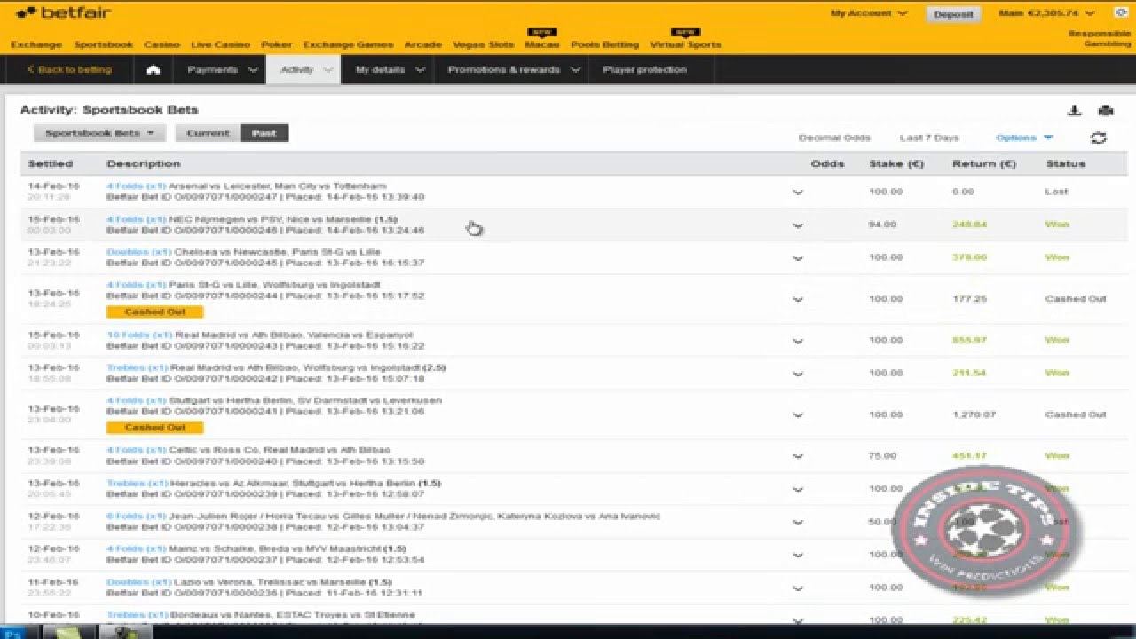The height and width of the screenshot is (639, 1136).
Task: Click the 1,270.07 return value
Action: point(974,414)
